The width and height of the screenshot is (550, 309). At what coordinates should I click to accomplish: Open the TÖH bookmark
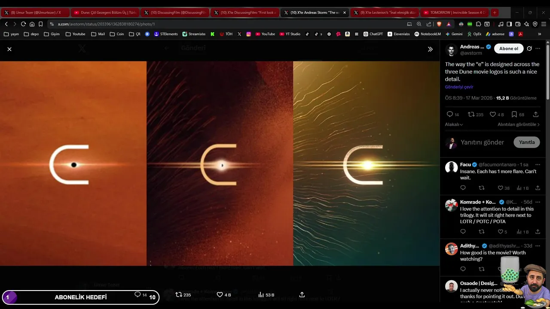(226, 34)
